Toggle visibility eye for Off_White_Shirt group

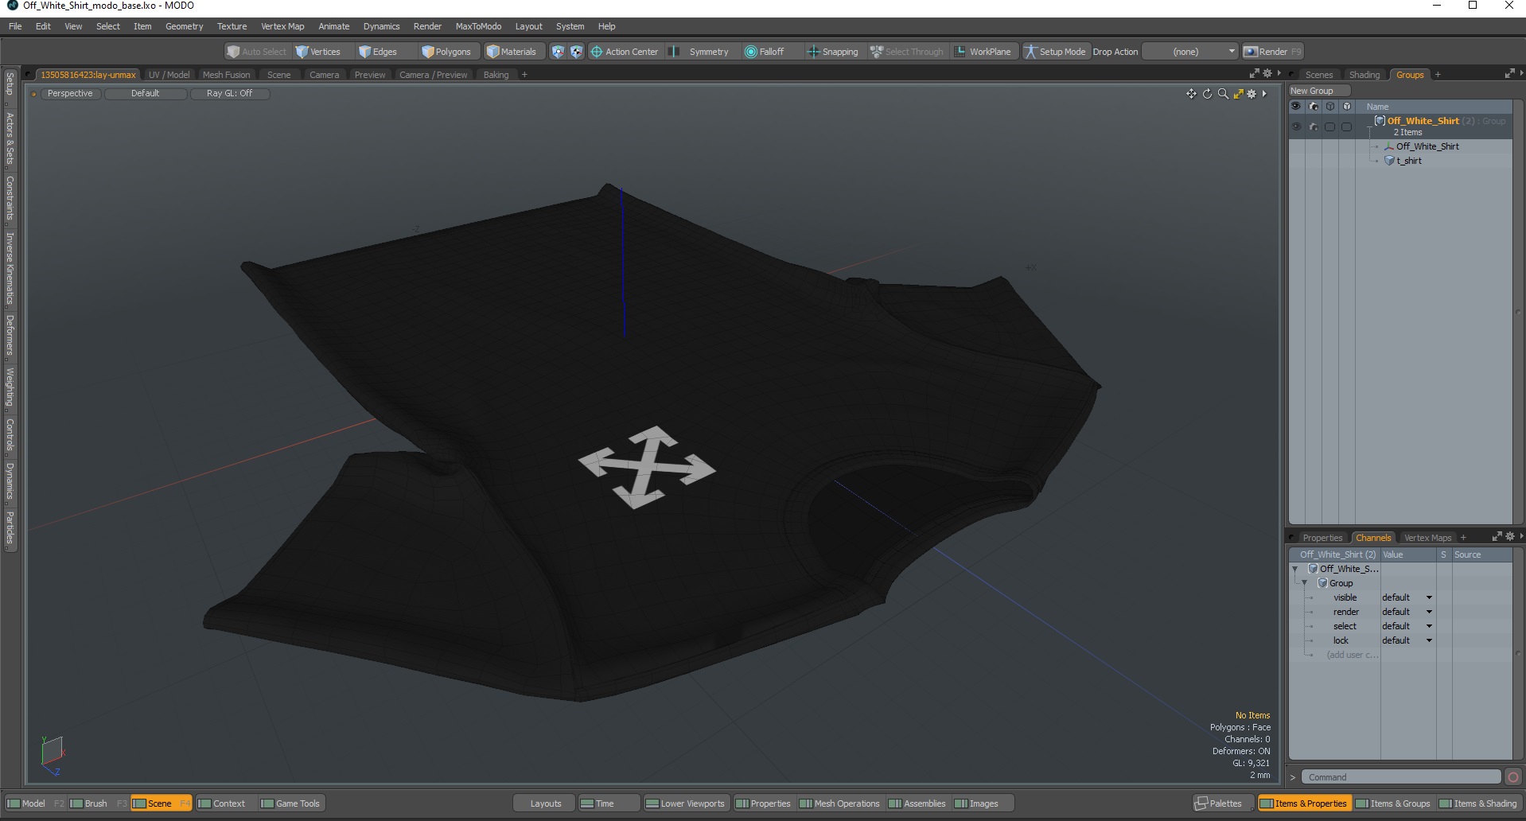click(x=1296, y=126)
